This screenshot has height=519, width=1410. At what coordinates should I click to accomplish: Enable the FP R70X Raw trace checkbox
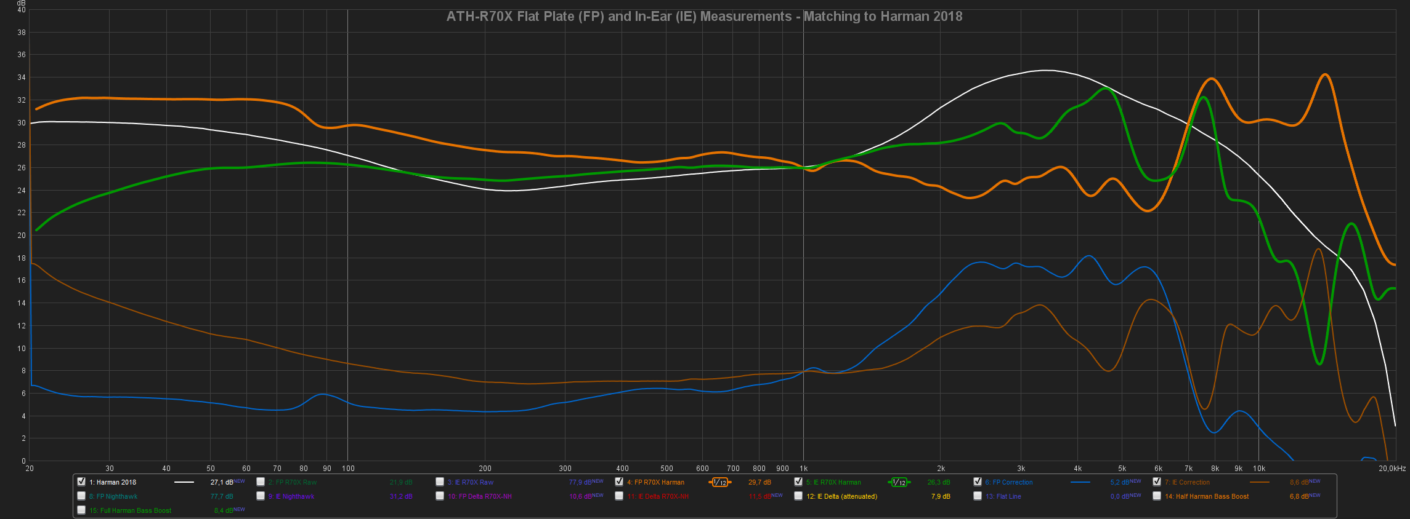pyautogui.click(x=261, y=481)
